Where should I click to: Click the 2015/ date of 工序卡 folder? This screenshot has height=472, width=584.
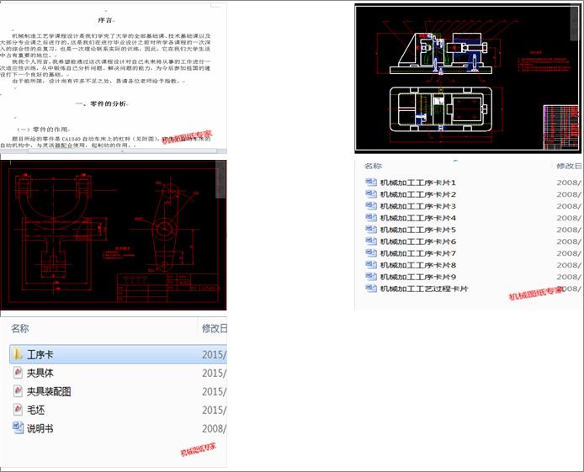click(x=214, y=354)
